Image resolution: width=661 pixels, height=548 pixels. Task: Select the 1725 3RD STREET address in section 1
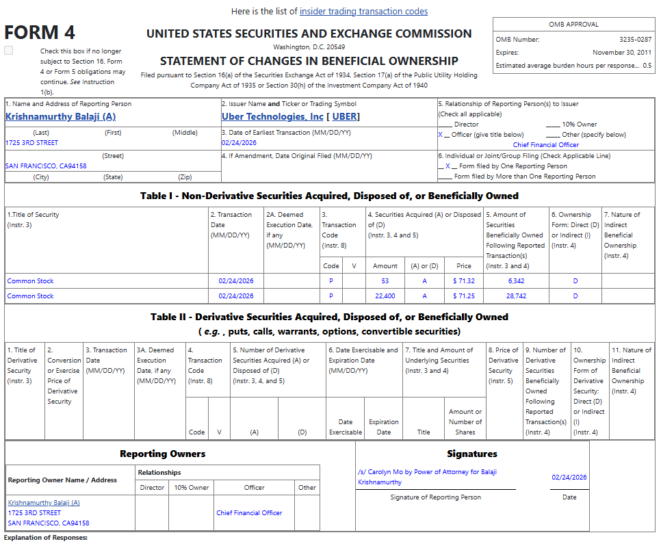pyautogui.click(x=31, y=143)
